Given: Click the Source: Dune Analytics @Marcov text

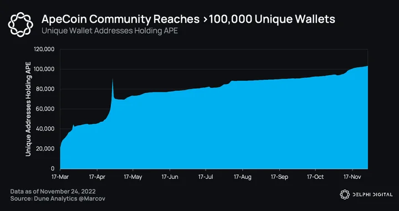Looking at the screenshot, I should (x=58, y=199).
